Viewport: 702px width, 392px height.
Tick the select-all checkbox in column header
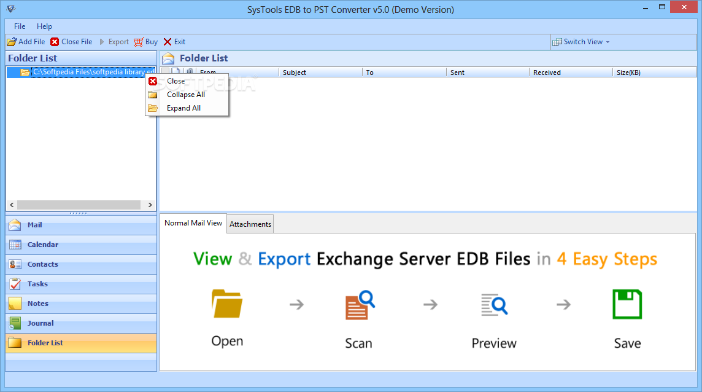click(165, 72)
